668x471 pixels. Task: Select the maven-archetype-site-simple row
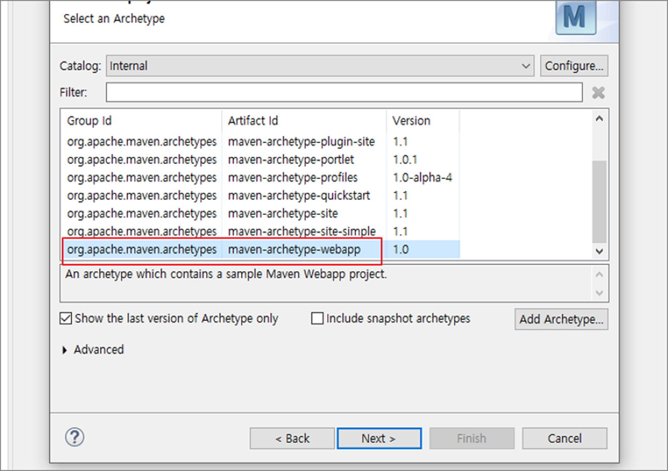(x=260, y=231)
